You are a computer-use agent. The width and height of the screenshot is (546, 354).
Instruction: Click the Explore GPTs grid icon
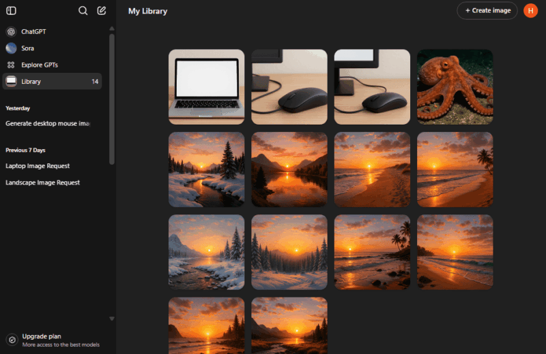tap(11, 65)
